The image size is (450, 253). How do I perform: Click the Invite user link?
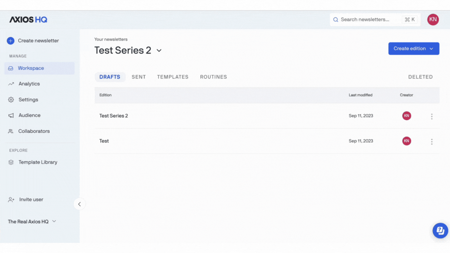tap(31, 200)
